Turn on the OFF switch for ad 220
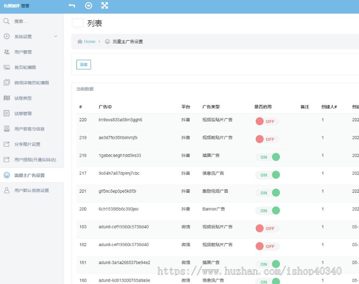This screenshot has width=359, height=284. coord(267,121)
